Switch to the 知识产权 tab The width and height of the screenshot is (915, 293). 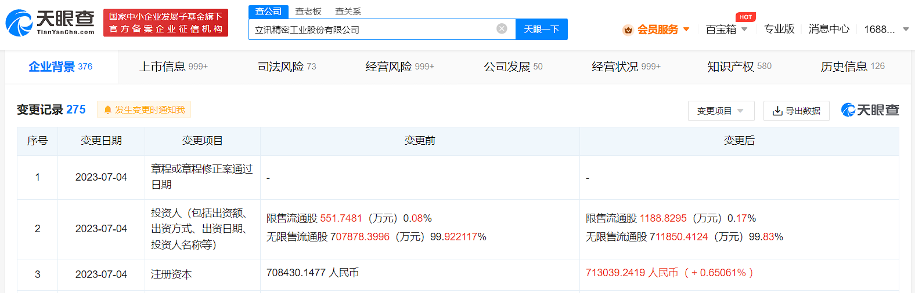coord(739,67)
